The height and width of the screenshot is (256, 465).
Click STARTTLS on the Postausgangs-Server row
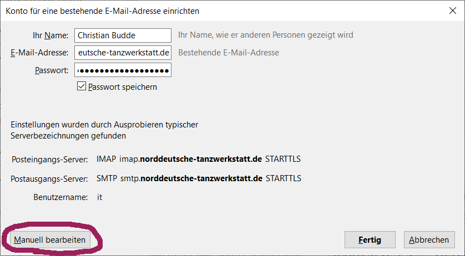284,178
